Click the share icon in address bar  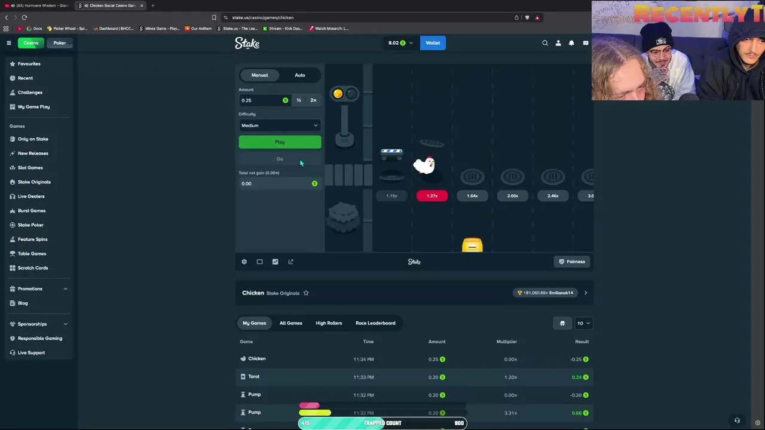coord(516,17)
